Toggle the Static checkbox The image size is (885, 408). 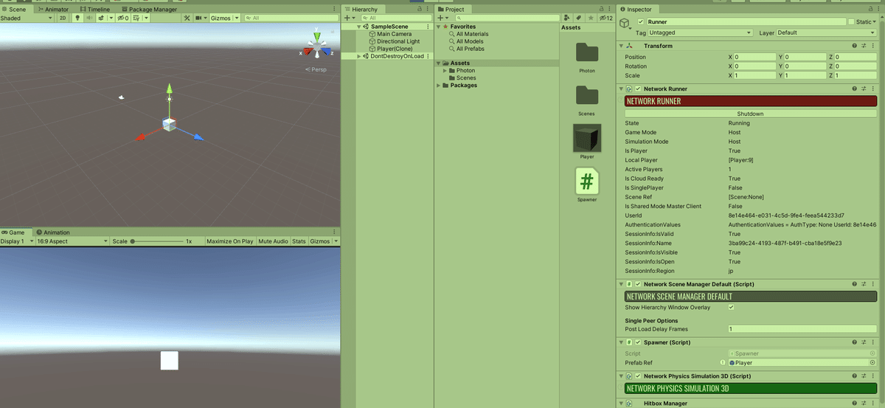pyautogui.click(x=851, y=22)
